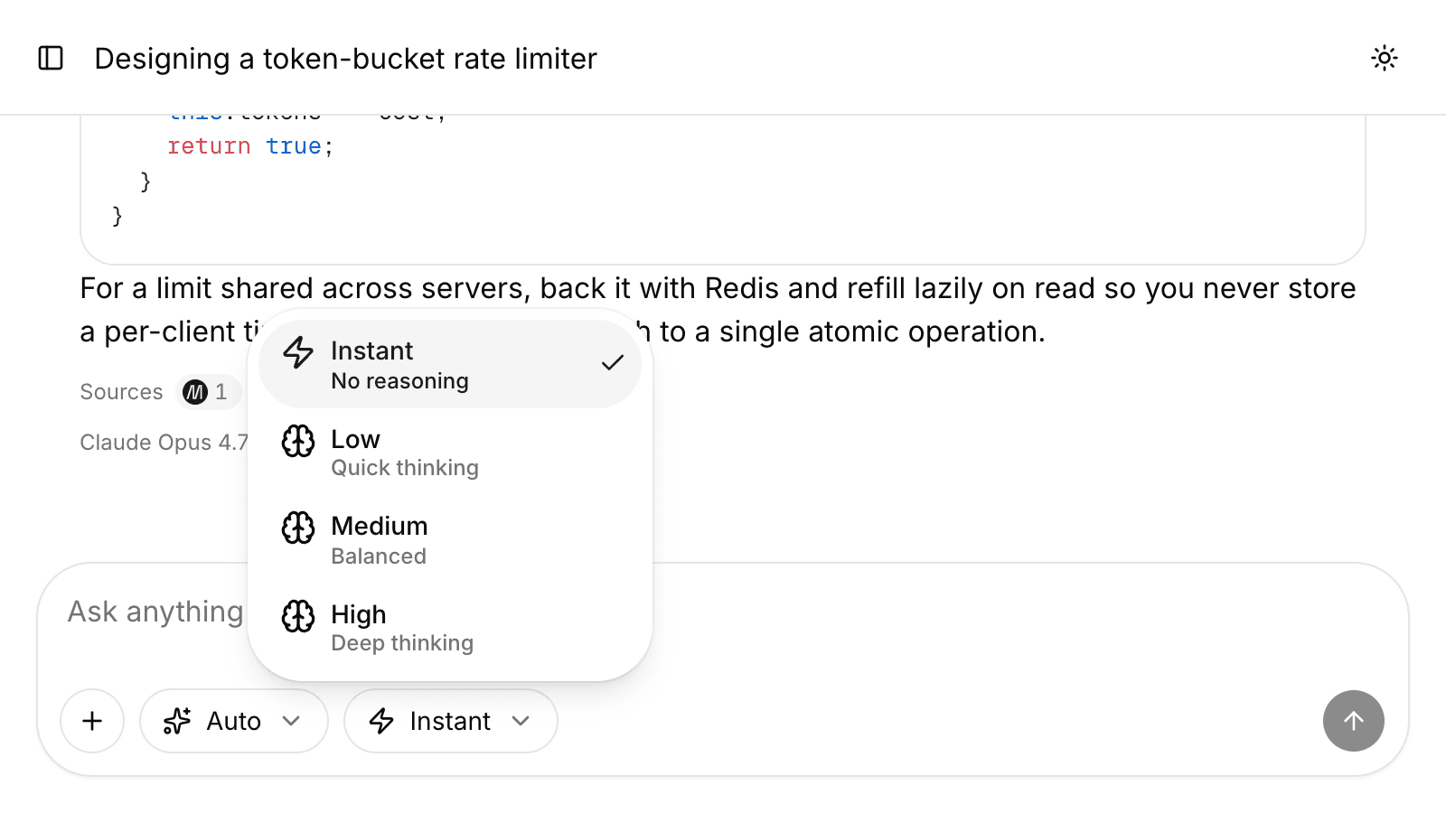Click the brain icon next to Medium
Viewport: 1446px width, 813px height.
point(298,528)
